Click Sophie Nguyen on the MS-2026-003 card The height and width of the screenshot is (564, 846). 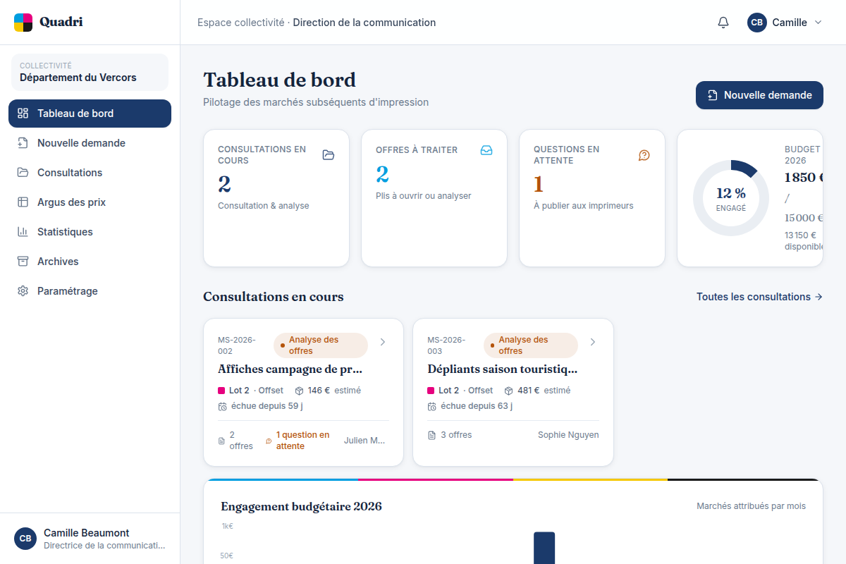(x=568, y=435)
